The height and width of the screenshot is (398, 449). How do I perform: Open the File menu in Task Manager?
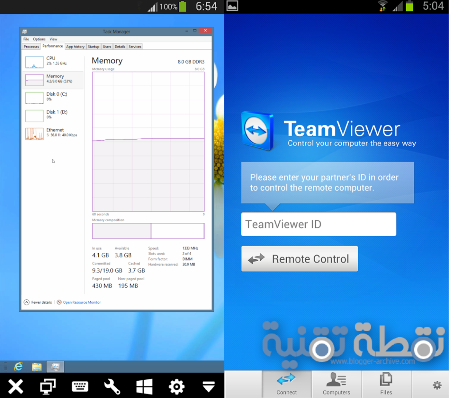pyautogui.click(x=26, y=39)
